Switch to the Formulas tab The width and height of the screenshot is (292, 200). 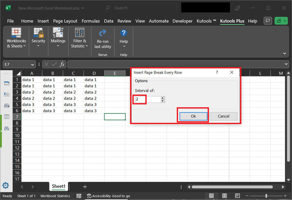(91, 21)
